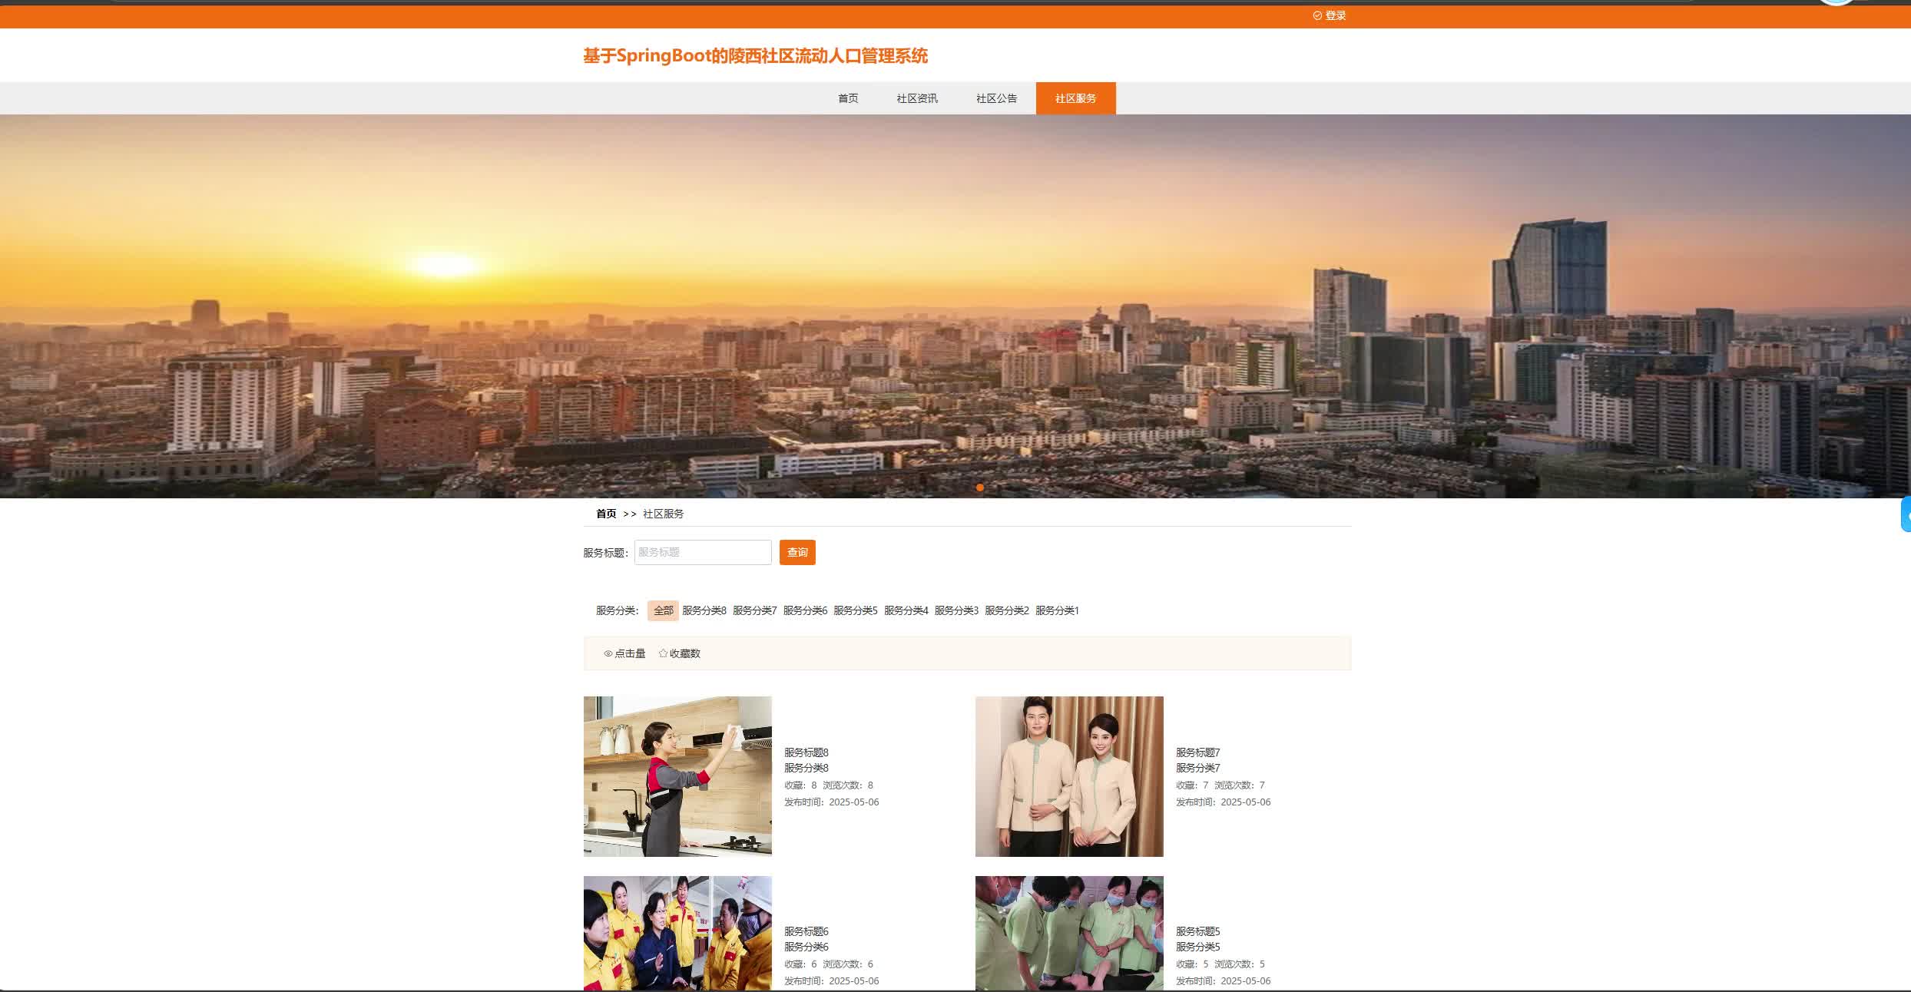Open the 服务标题8 kitchen cleaning thumbnail
The height and width of the screenshot is (992, 1911).
[x=677, y=776]
